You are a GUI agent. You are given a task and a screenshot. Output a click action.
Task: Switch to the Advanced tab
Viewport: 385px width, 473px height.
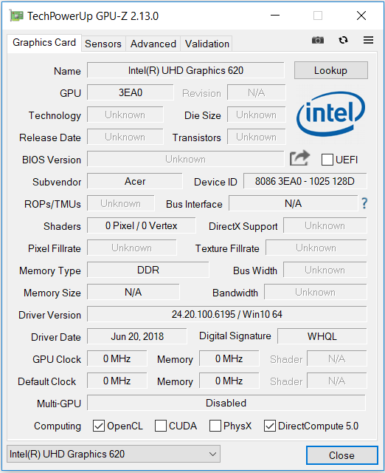(x=153, y=44)
